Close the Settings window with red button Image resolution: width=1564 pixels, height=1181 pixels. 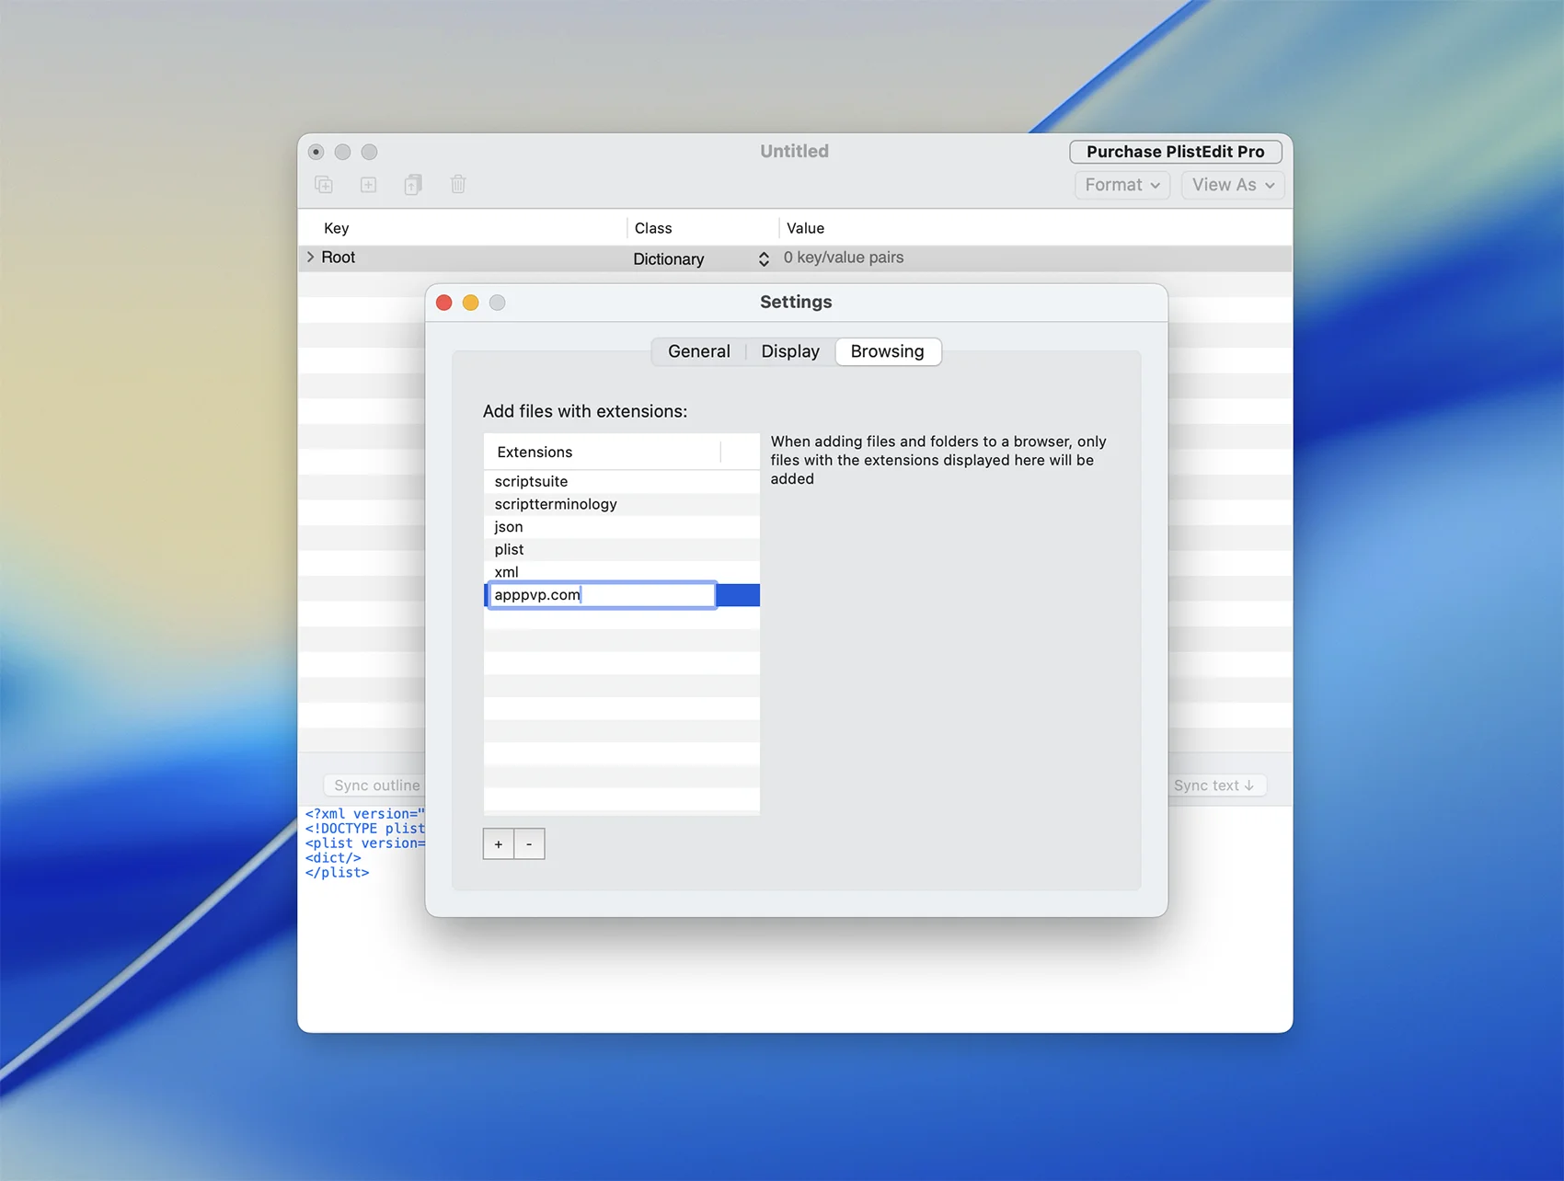(444, 303)
